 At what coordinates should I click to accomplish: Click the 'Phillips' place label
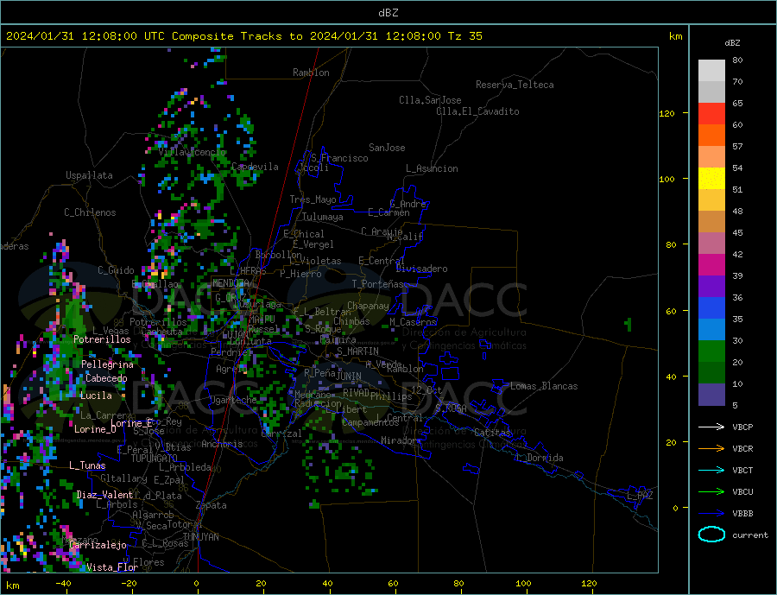tap(390, 396)
